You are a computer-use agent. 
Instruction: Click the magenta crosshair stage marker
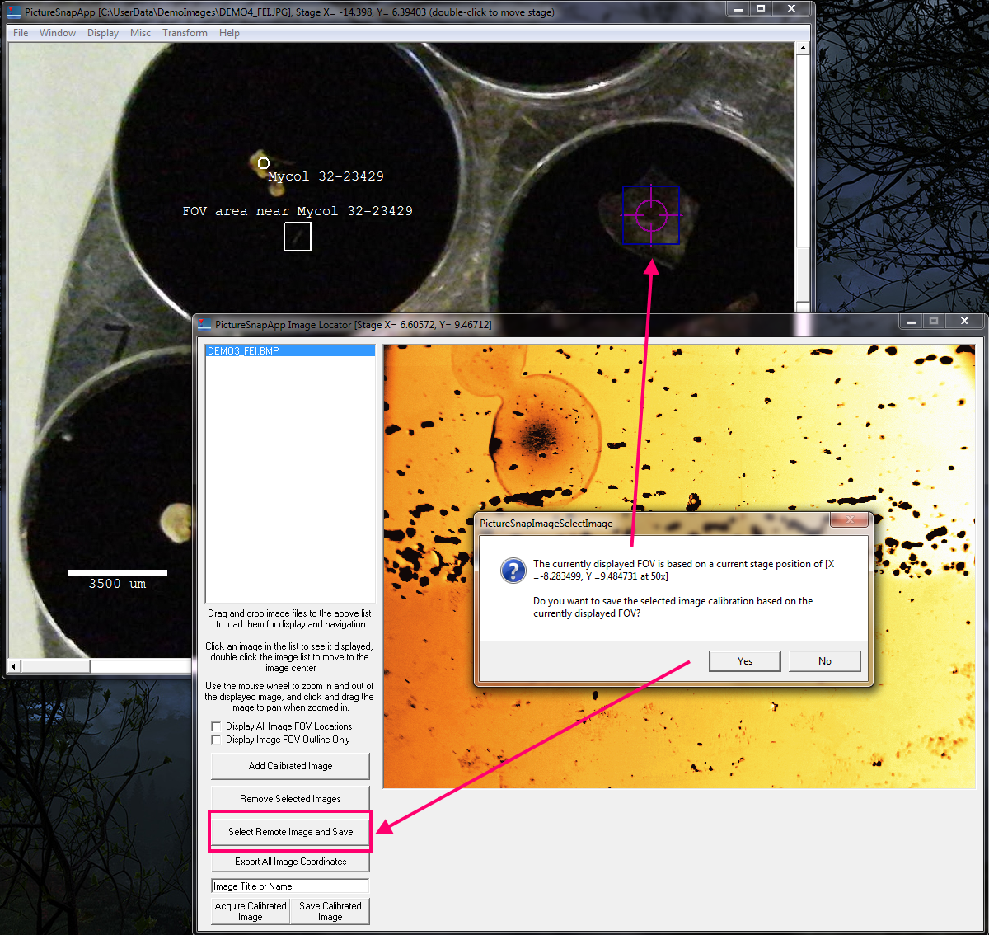(x=651, y=215)
